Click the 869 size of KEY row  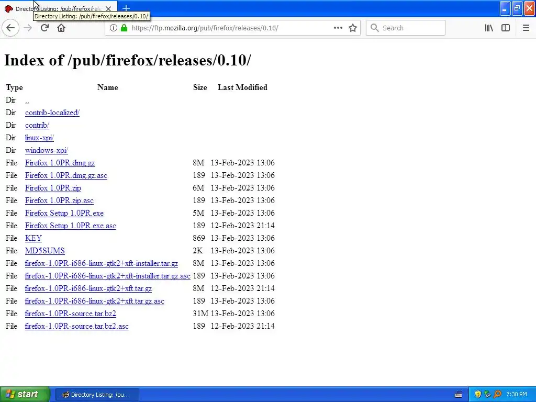199,238
